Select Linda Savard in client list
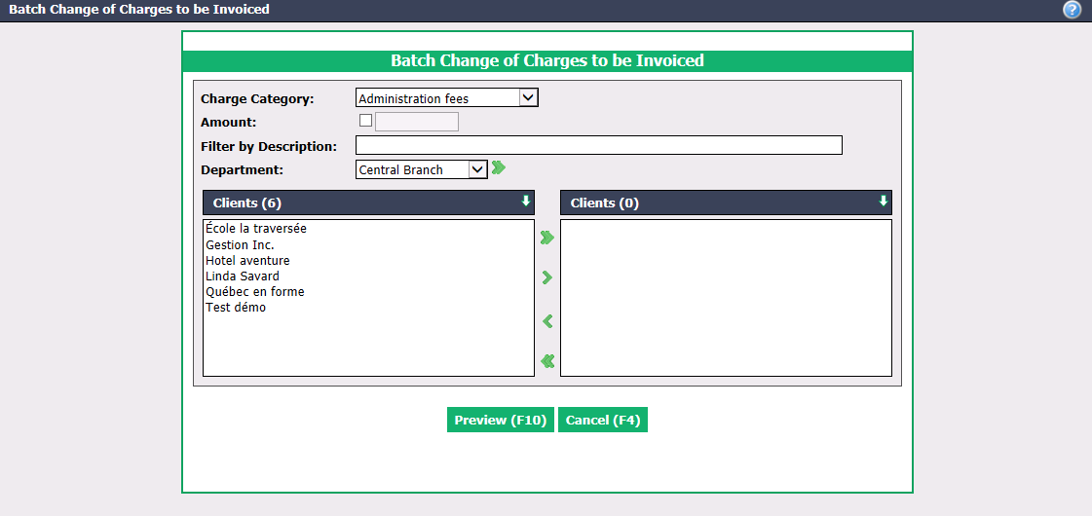1092x516 pixels. pos(243,276)
